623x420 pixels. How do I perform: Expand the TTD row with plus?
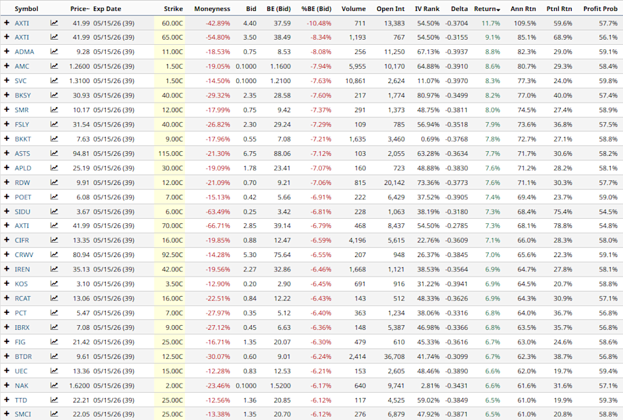point(6,400)
